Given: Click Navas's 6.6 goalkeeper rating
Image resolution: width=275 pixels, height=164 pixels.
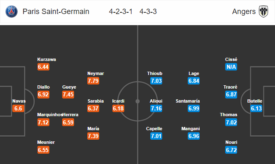Looking at the screenshot, I should point(18,108).
